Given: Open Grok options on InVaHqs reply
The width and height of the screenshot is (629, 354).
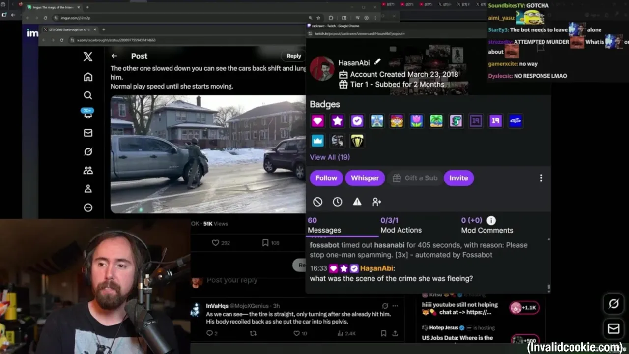Looking at the screenshot, I should point(385,306).
